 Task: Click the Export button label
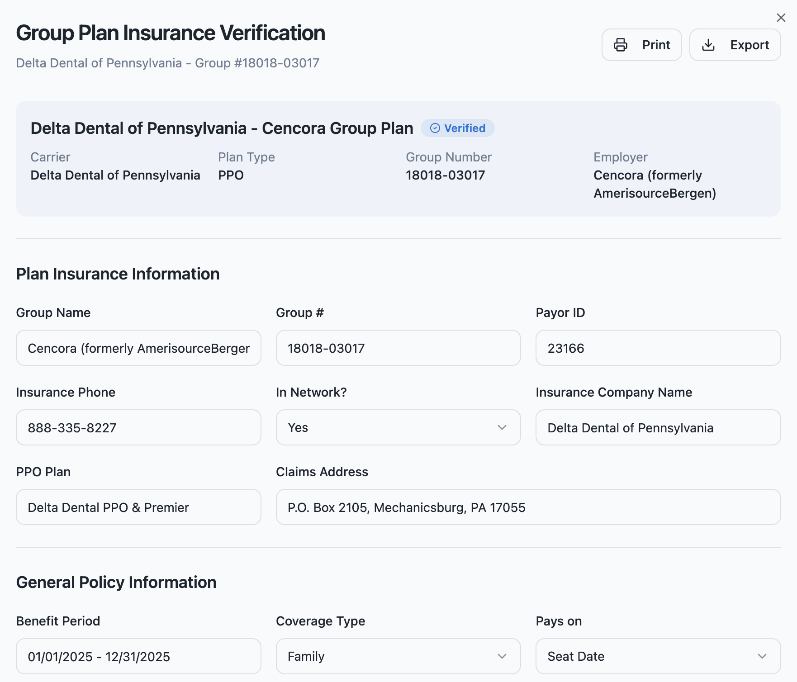[x=749, y=45]
